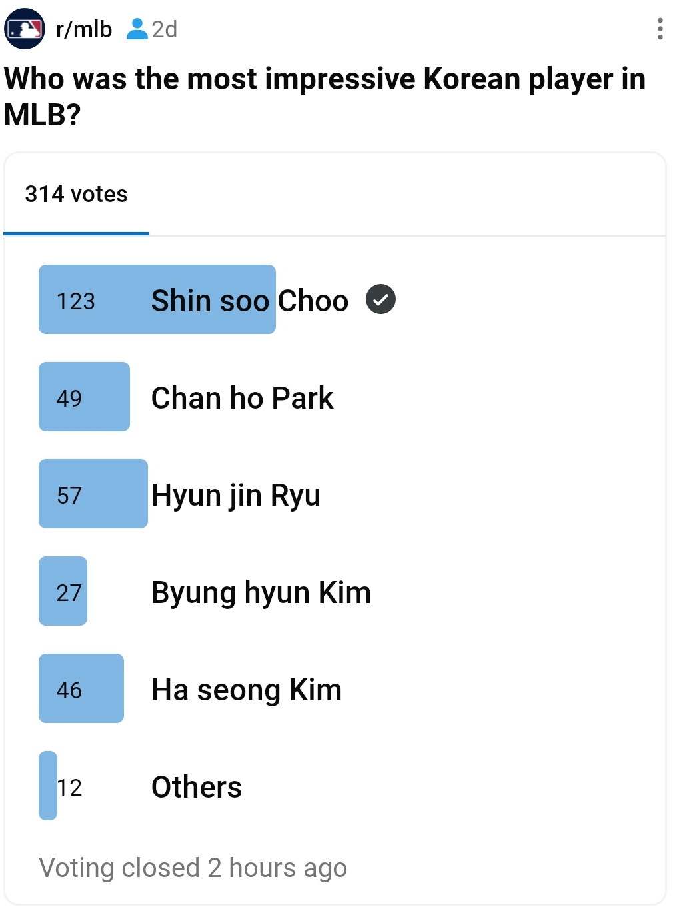Open the three-dot post options menu

click(660, 29)
